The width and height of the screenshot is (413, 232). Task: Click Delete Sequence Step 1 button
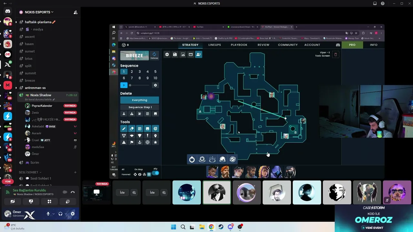(140, 107)
